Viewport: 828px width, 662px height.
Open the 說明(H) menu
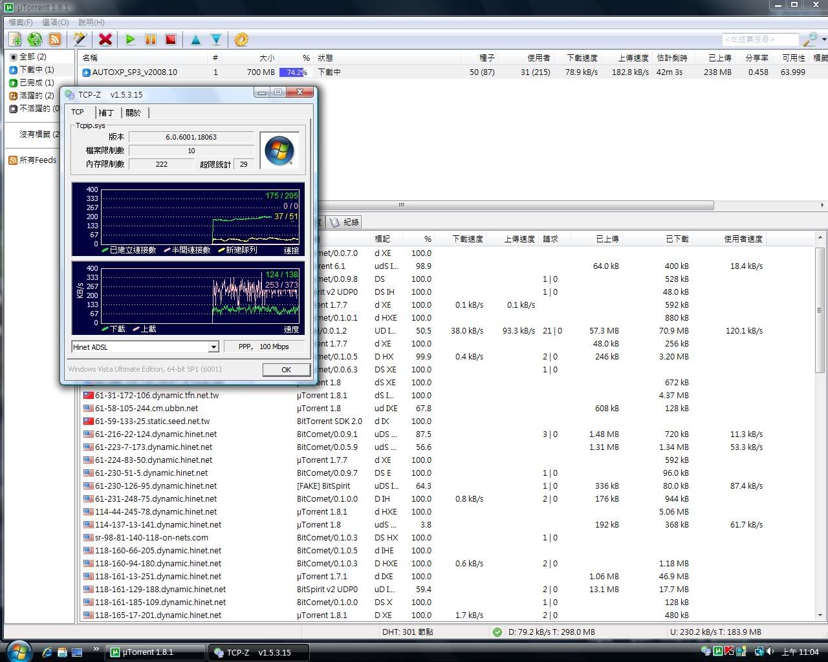click(x=91, y=23)
